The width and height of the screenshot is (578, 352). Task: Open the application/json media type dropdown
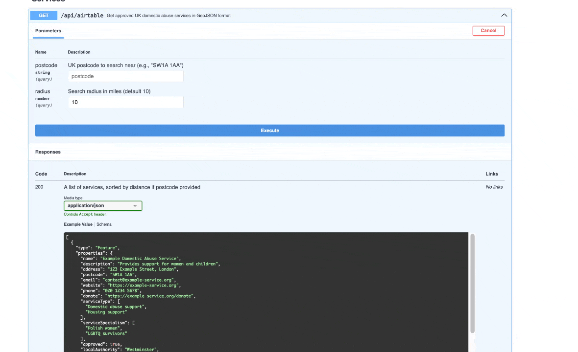(103, 206)
